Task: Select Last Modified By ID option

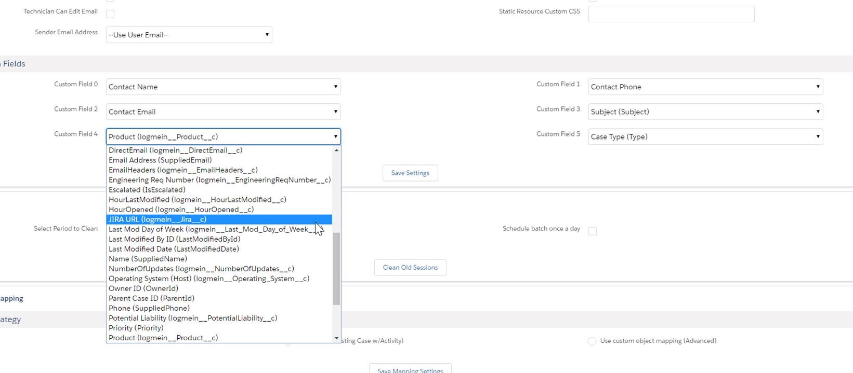Action: (x=219, y=239)
